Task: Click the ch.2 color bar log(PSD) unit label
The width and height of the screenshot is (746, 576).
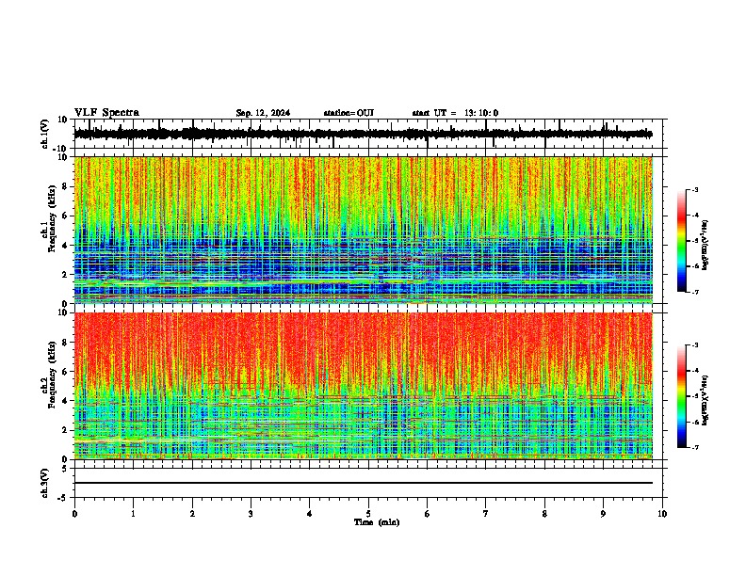Action: point(705,400)
